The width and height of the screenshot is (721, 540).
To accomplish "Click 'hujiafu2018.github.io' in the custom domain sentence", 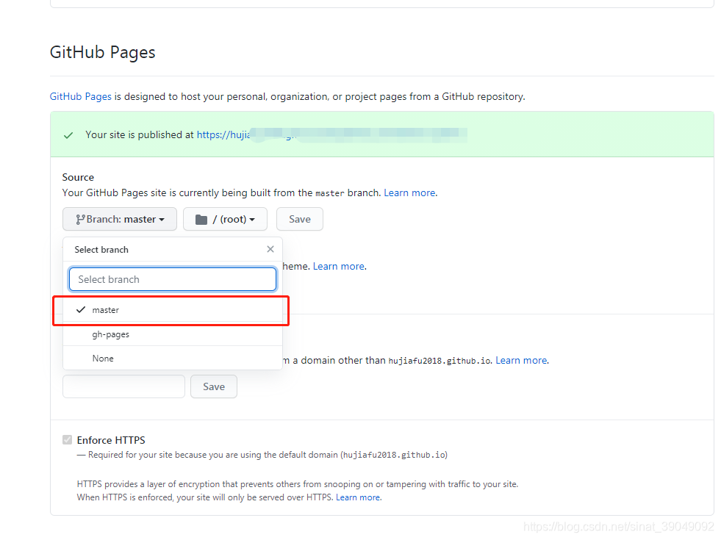I will pyautogui.click(x=440, y=361).
